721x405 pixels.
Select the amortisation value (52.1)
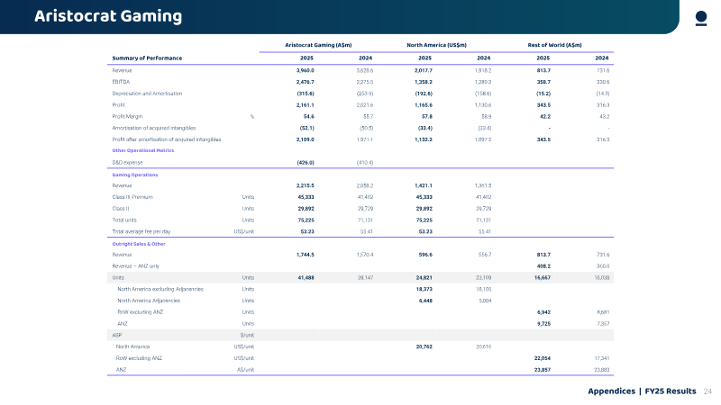click(307, 128)
